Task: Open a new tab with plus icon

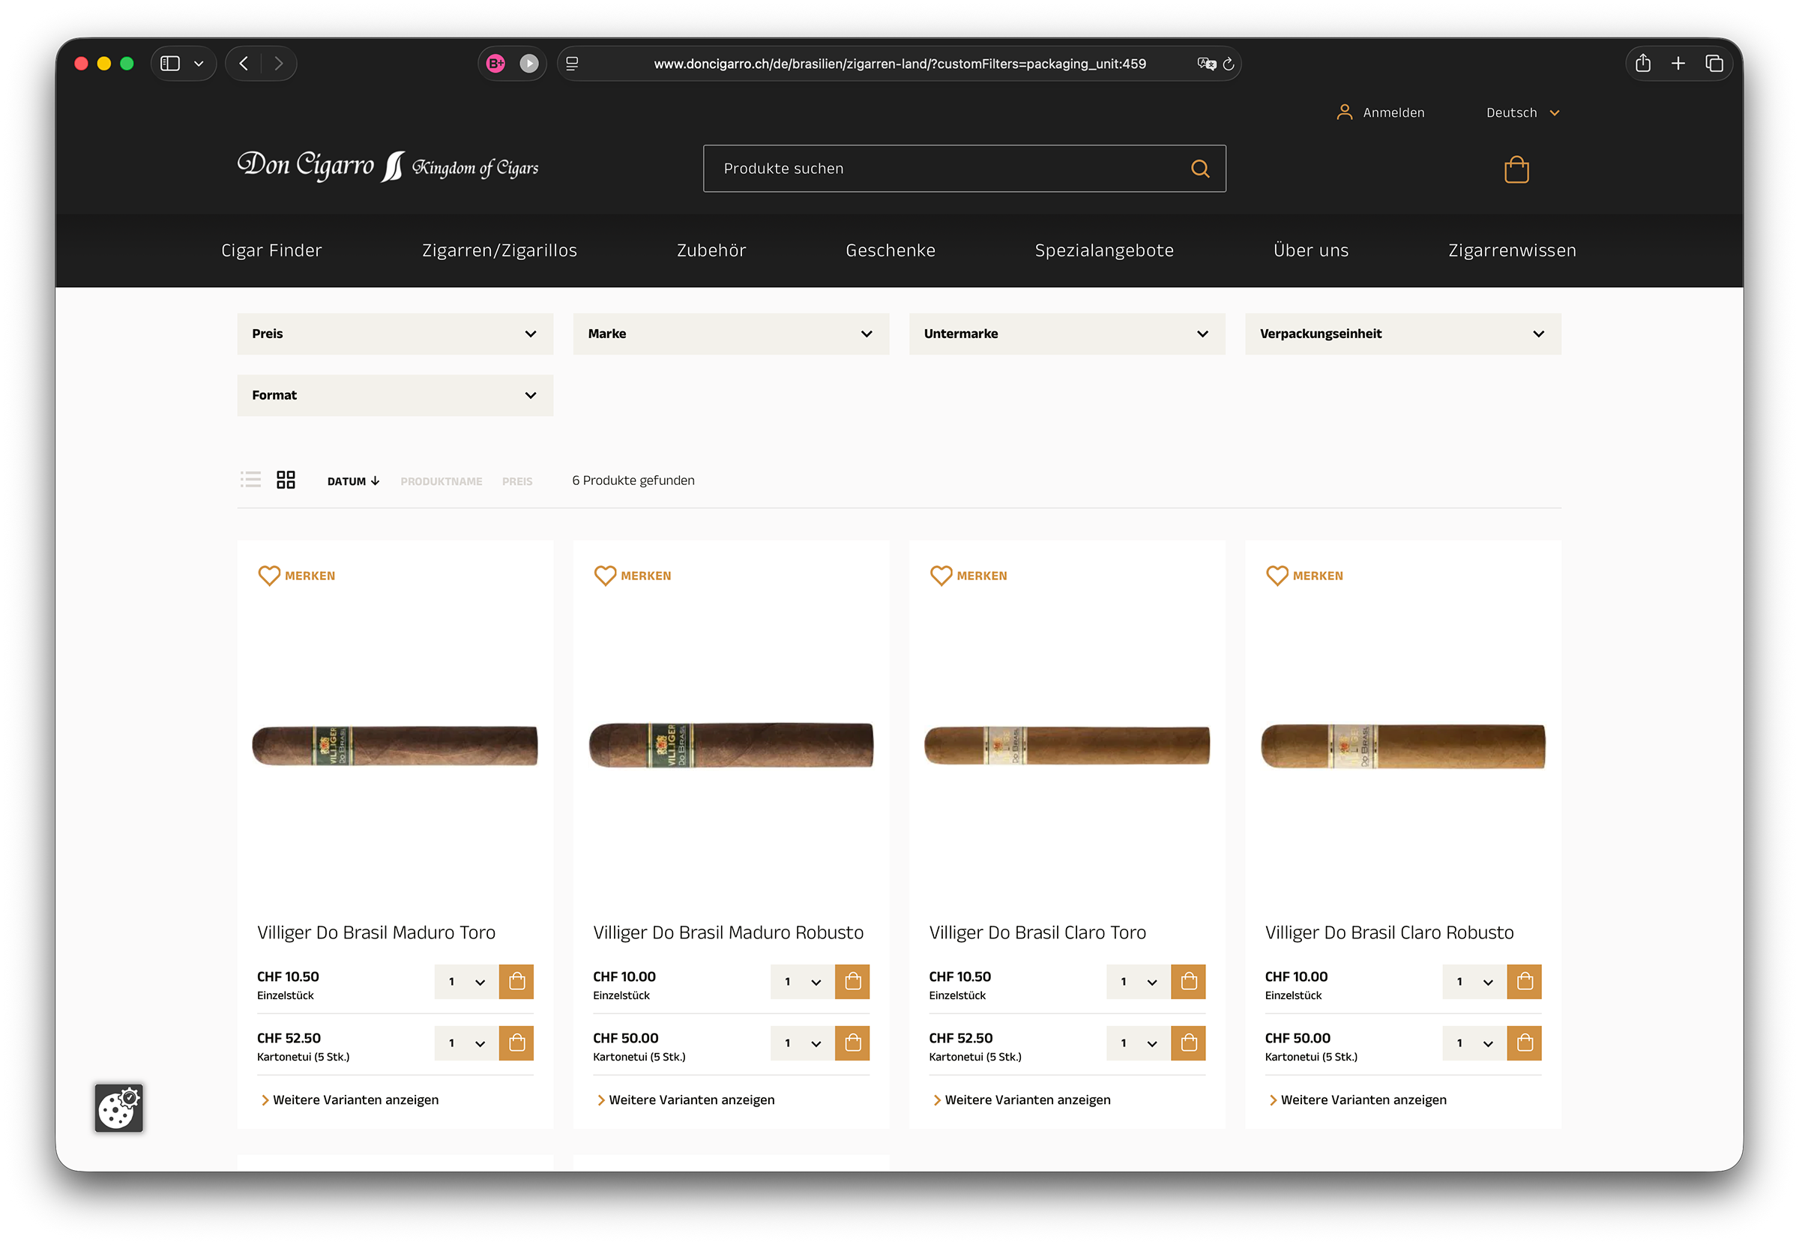Action: point(1678,63)
